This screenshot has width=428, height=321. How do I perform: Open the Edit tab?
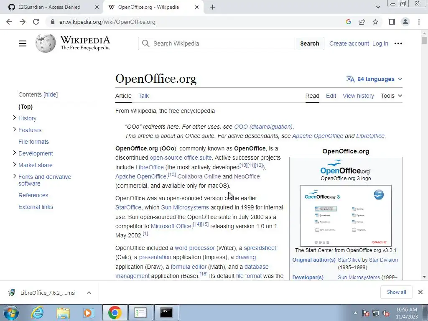coord(331,96)
